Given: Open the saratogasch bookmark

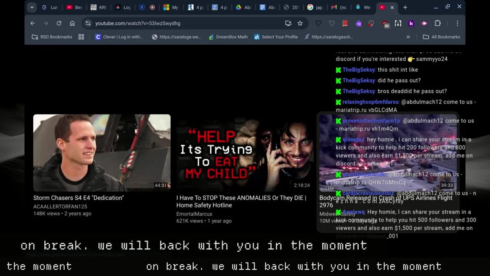Looking at the screenshot, I should (x=329, y=37).
